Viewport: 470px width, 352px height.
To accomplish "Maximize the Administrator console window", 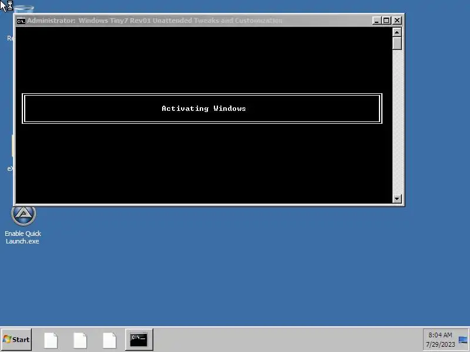I will pyautogui.click(x=387, y=21).
